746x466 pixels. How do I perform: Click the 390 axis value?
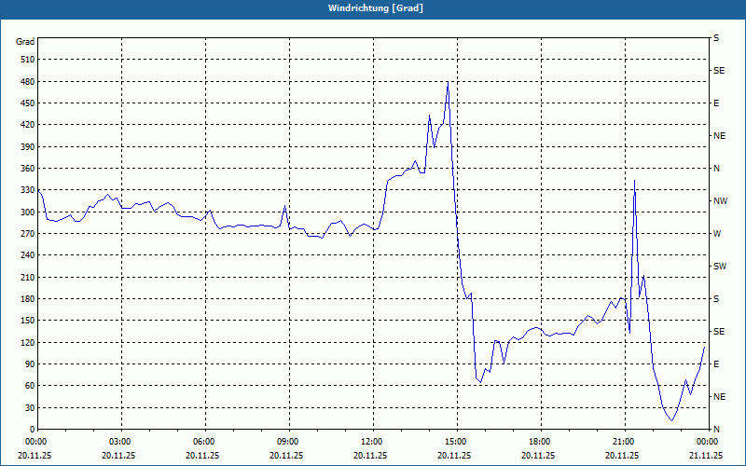(x=28, y=146)
